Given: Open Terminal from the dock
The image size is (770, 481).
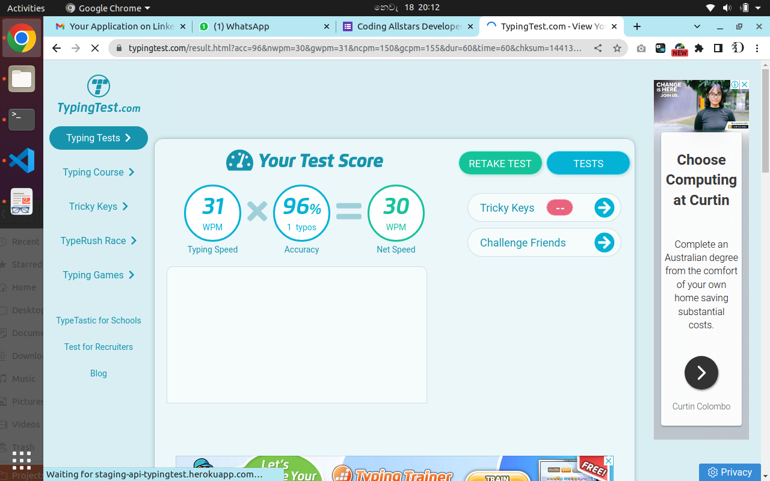Looking at the screenshot, I should [22, 120].
